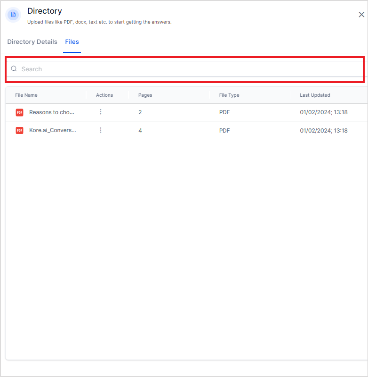368x377 pixels.
Task: Close the Directory panel
Action: tap(361, 15)
